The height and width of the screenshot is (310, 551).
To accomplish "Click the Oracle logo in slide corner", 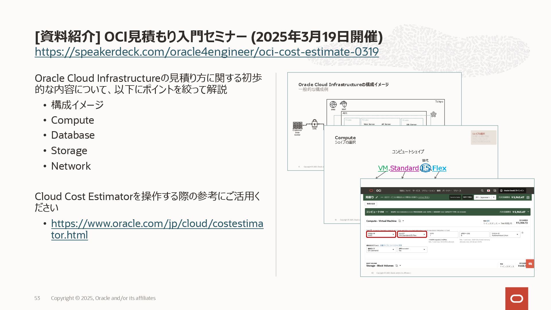I will point(517,299).
